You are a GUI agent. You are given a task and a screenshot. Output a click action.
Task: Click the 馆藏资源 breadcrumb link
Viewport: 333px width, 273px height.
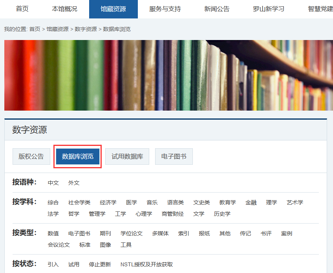click(57, 29)
